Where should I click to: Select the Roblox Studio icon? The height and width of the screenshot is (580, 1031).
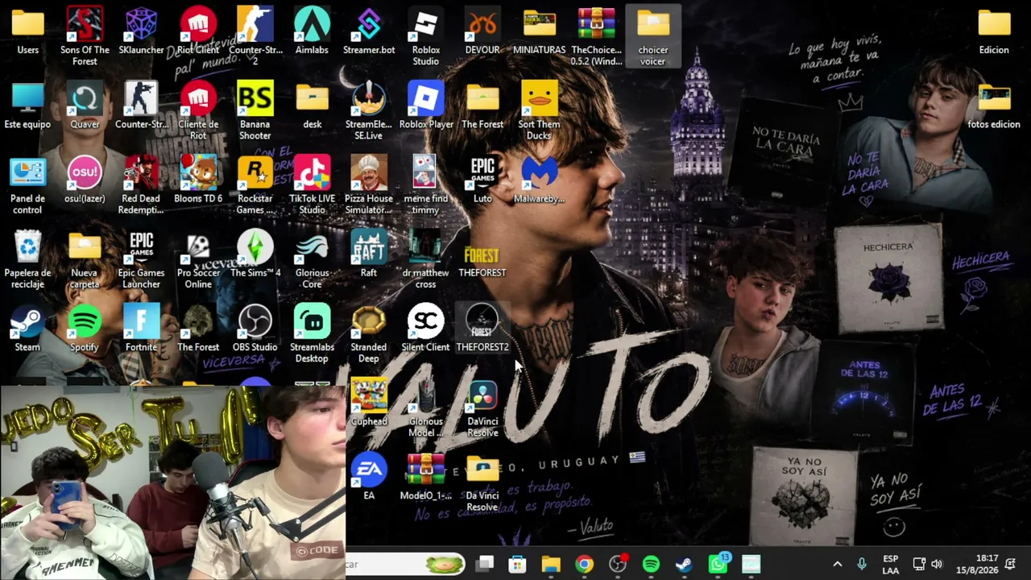pos(425,36)
